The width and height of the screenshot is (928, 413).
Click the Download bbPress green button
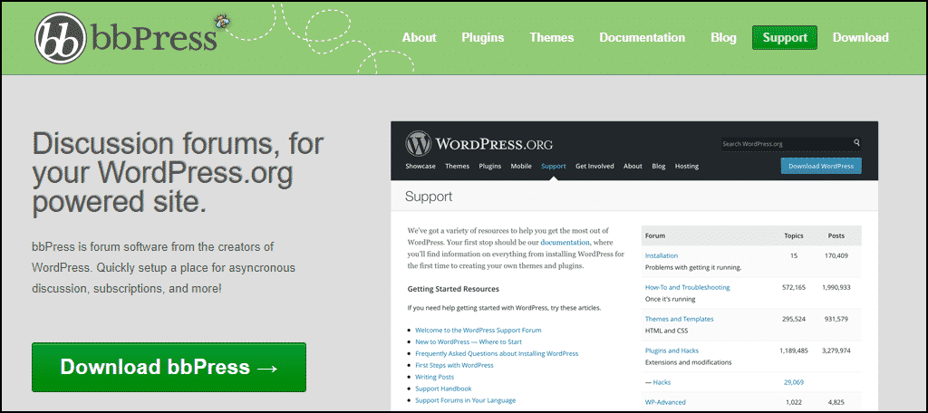[x=169, y=367]
